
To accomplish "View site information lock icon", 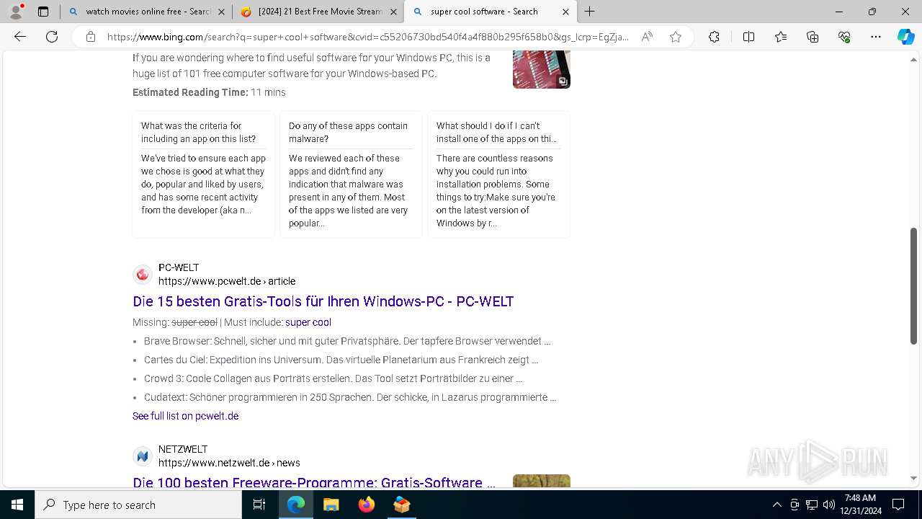I will point(91,37).
